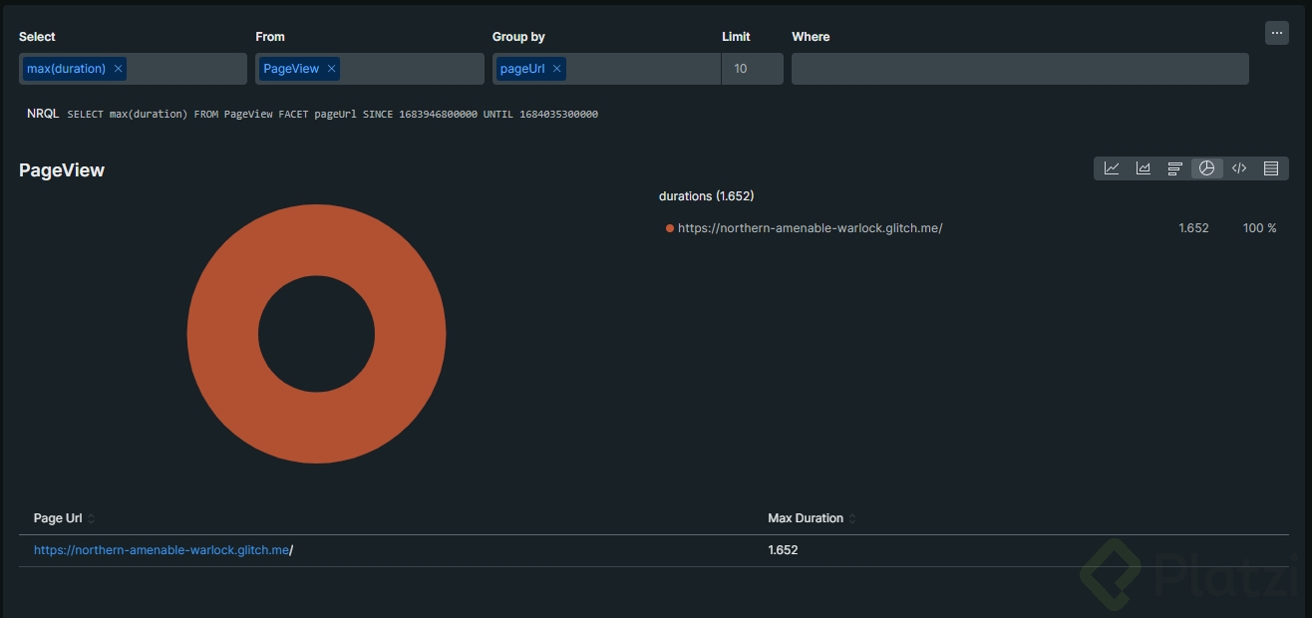The width and height of the screenshot is (1312, 618).
Task: Show the JSON code view
Action: point(1239,168)
